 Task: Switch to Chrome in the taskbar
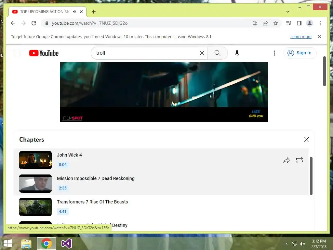coord(47,243)
